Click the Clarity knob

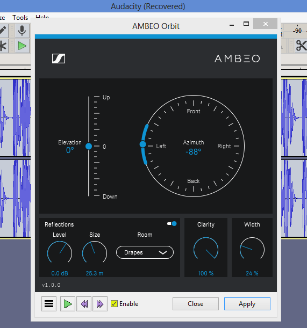[x=206, y=249]
